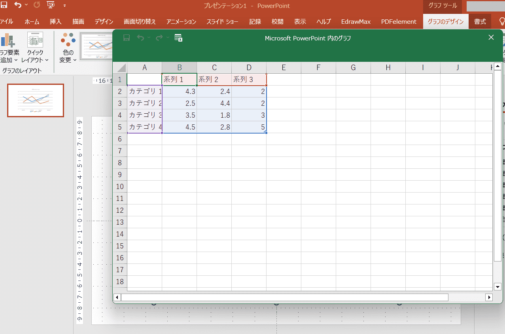Select slide 1 thumbnail in slide panel
505x334 pixels.
point(36,100)
